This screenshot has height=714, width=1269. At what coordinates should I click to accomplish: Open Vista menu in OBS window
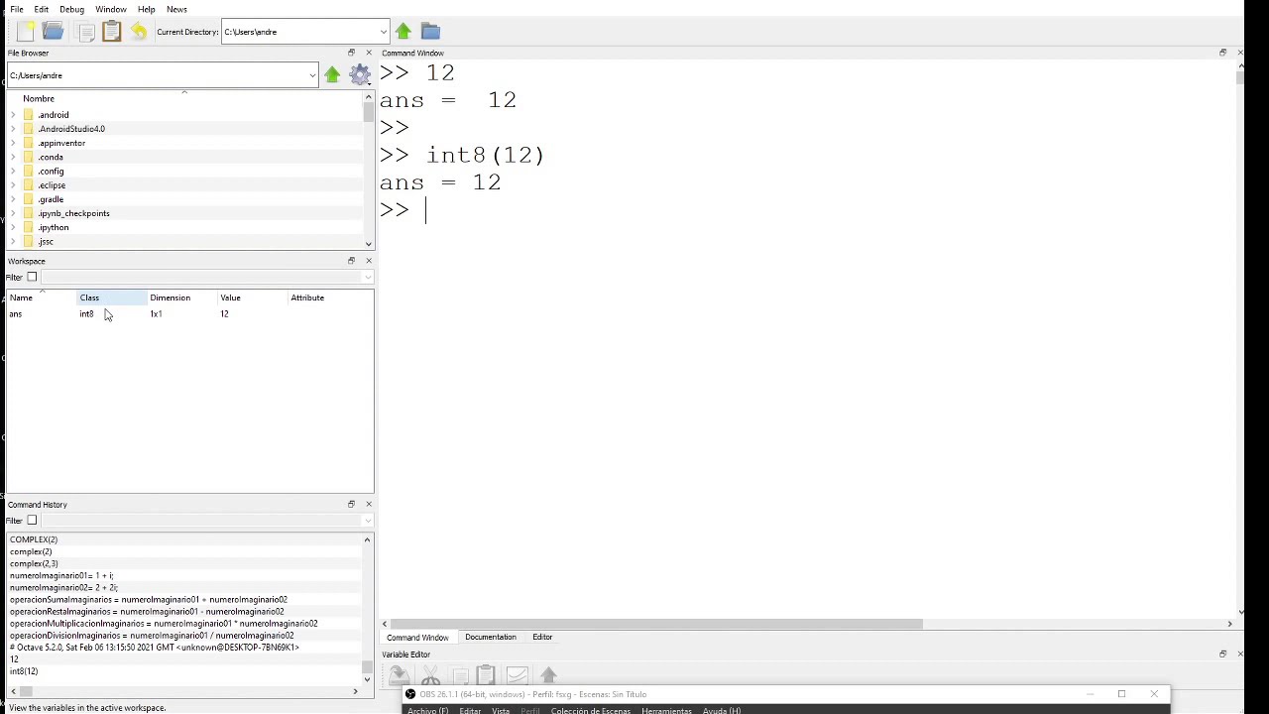point(501,710)
